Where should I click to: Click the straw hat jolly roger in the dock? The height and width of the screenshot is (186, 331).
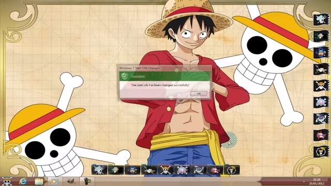click(x=165, y=170)
